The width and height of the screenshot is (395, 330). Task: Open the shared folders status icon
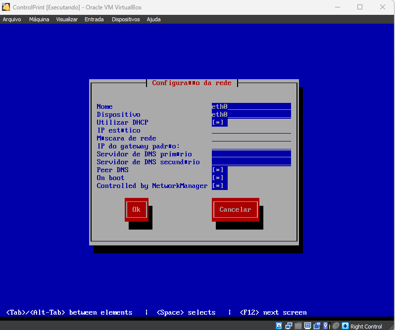tap(298, 326)
